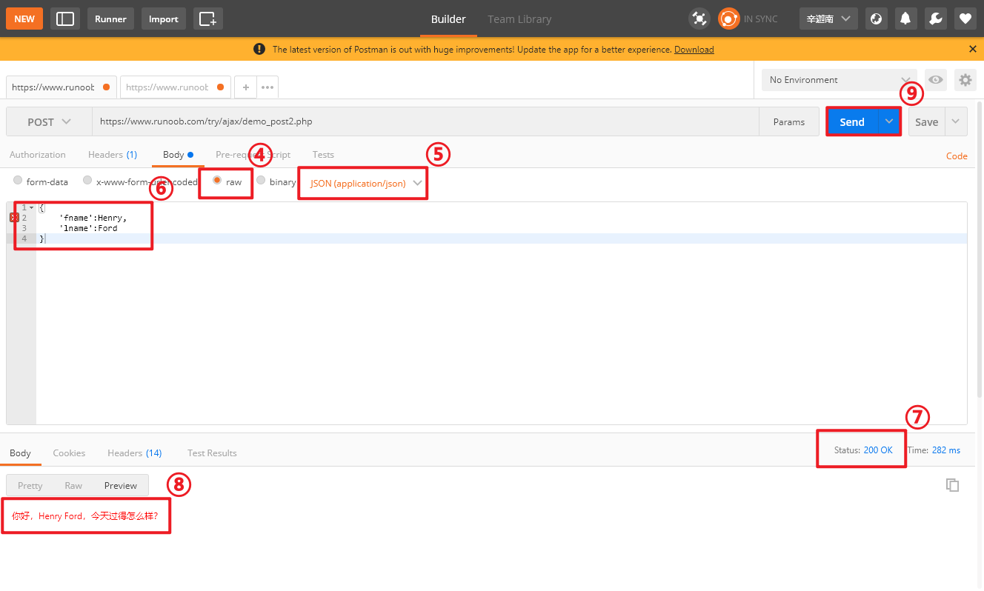The width and height of the screenshot is (984, 591).
Task: Open the No Environment dropdown
Action: [840, 79]
